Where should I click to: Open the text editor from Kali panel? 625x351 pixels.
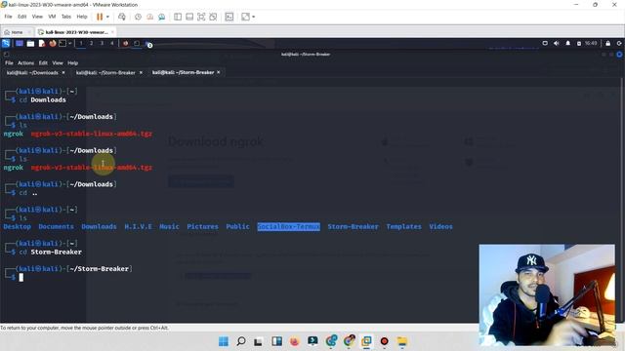(42, 43)
